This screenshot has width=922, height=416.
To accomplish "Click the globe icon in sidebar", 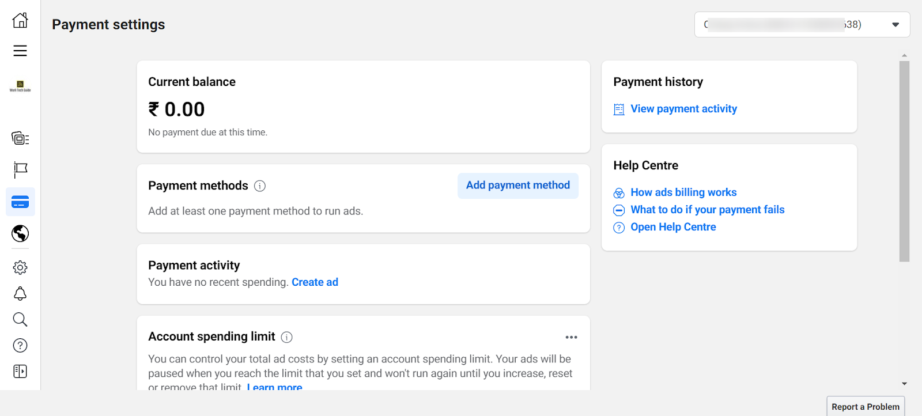I will tap(20, 233).
